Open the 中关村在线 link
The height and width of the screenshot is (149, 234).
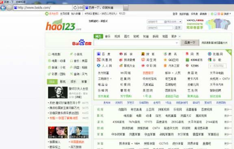click(x=149, y=79)
